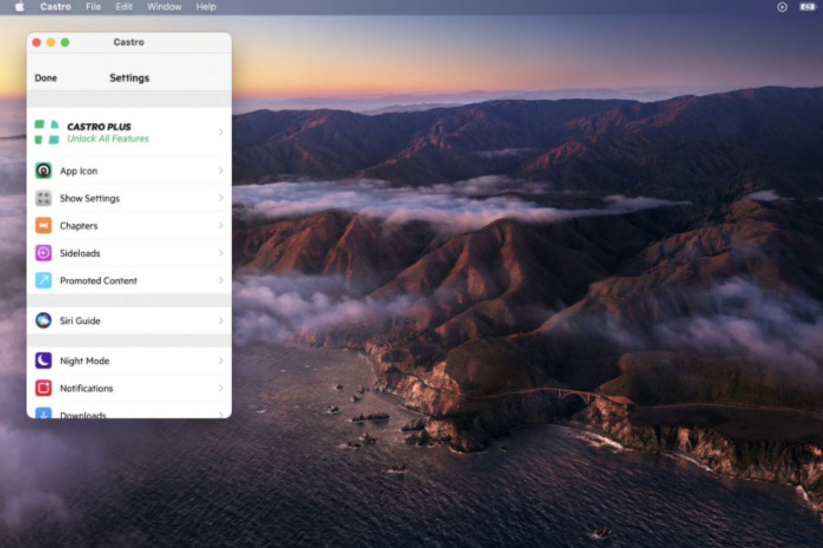Select the Night Mode label

click(85, 361)
